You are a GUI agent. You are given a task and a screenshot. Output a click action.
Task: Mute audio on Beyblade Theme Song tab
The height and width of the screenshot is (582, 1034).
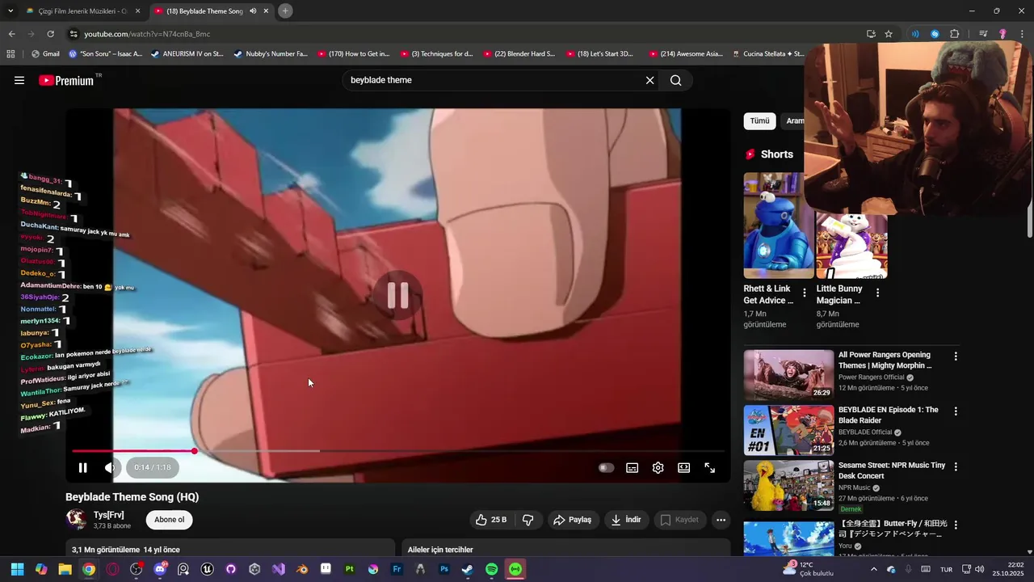click(253, 11)
